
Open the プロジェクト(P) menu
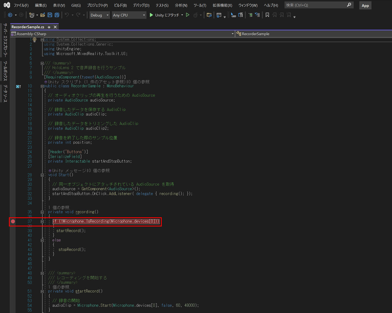(x=97, y=5)
